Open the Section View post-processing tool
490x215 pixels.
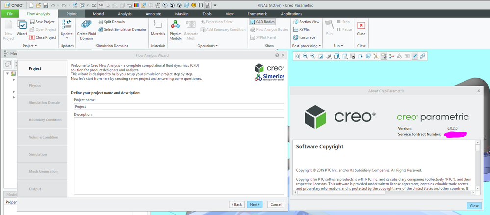pos(307,22)
